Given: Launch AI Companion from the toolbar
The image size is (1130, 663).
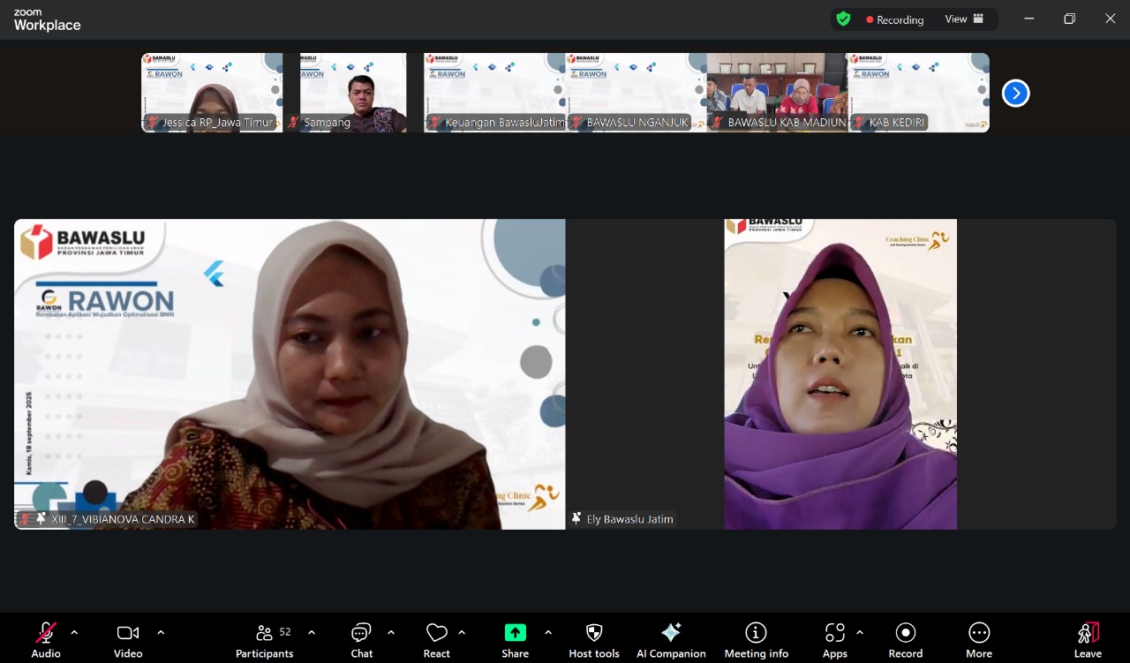Looking at the screenshot, I should point(671,632).
